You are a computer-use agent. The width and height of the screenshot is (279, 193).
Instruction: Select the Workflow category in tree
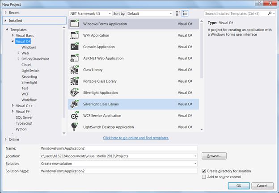29,100
